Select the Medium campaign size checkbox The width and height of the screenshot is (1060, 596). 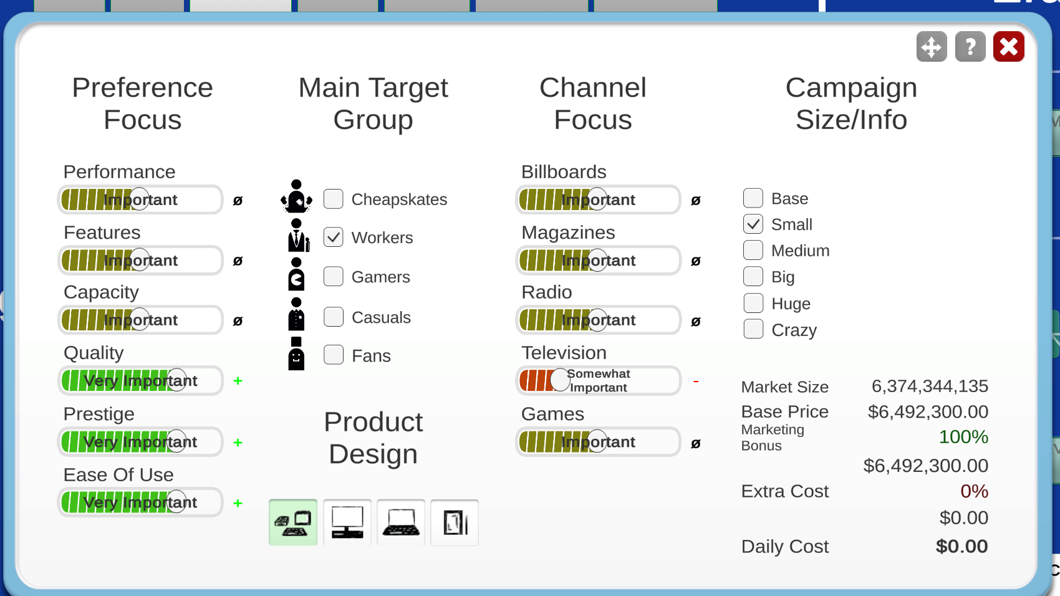753,250
